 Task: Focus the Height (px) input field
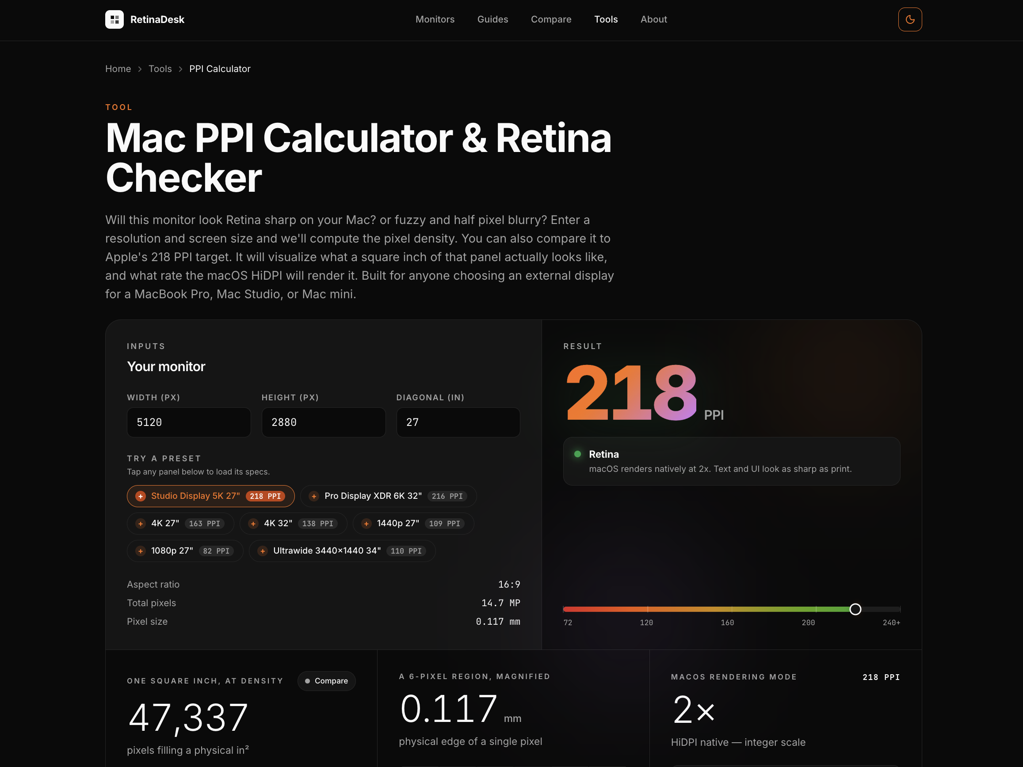(x=323, y=422)
